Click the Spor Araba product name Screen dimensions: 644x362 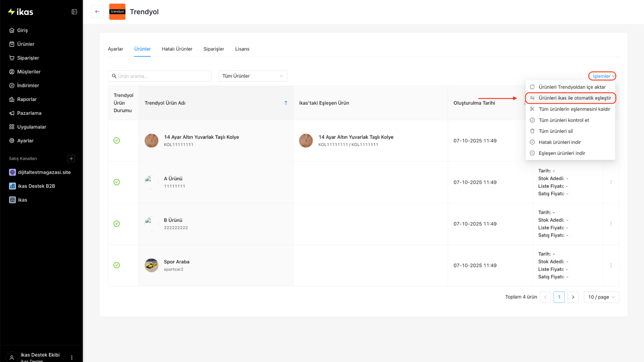pyautogui.click(x=177, y=262)
